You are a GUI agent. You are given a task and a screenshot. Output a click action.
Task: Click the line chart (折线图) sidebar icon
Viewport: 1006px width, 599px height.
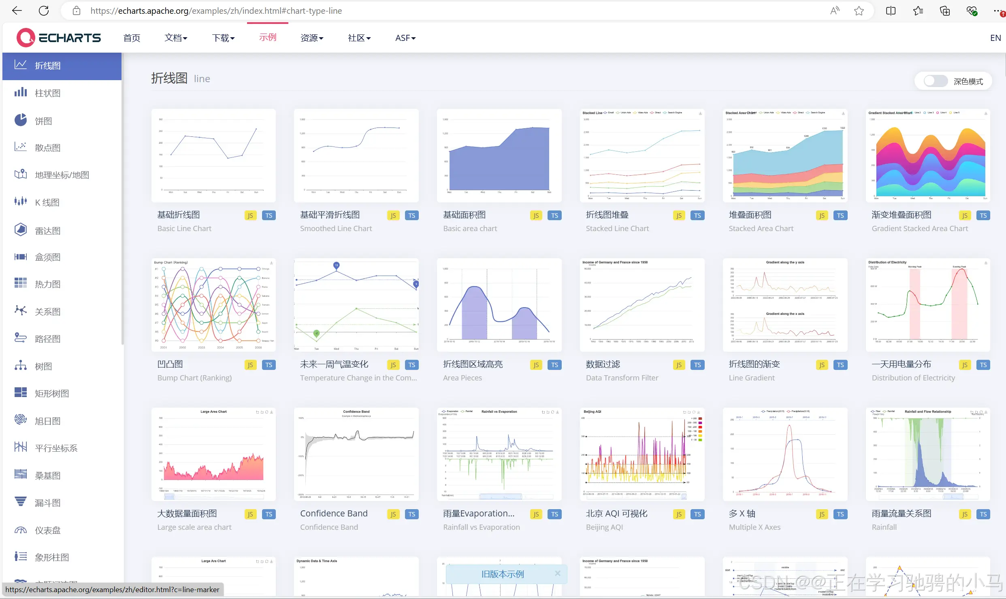coord(21,65)
